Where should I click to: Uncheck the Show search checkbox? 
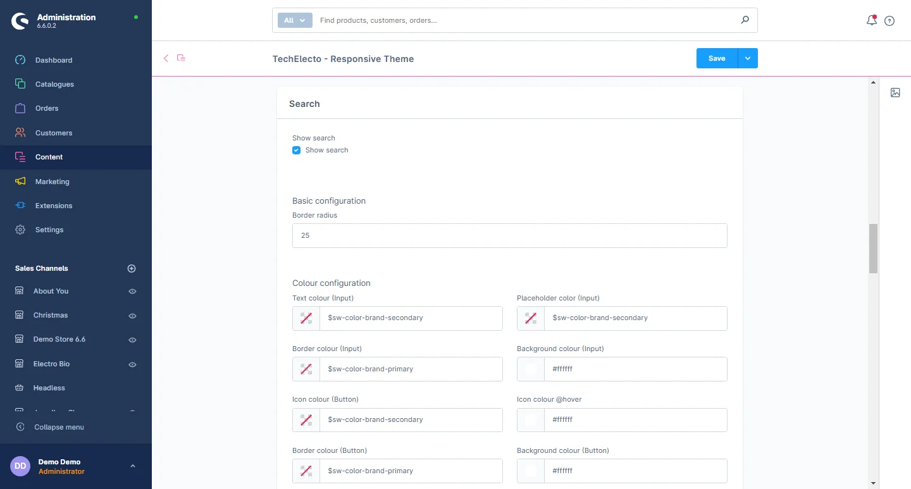click(x=296, y=151)
